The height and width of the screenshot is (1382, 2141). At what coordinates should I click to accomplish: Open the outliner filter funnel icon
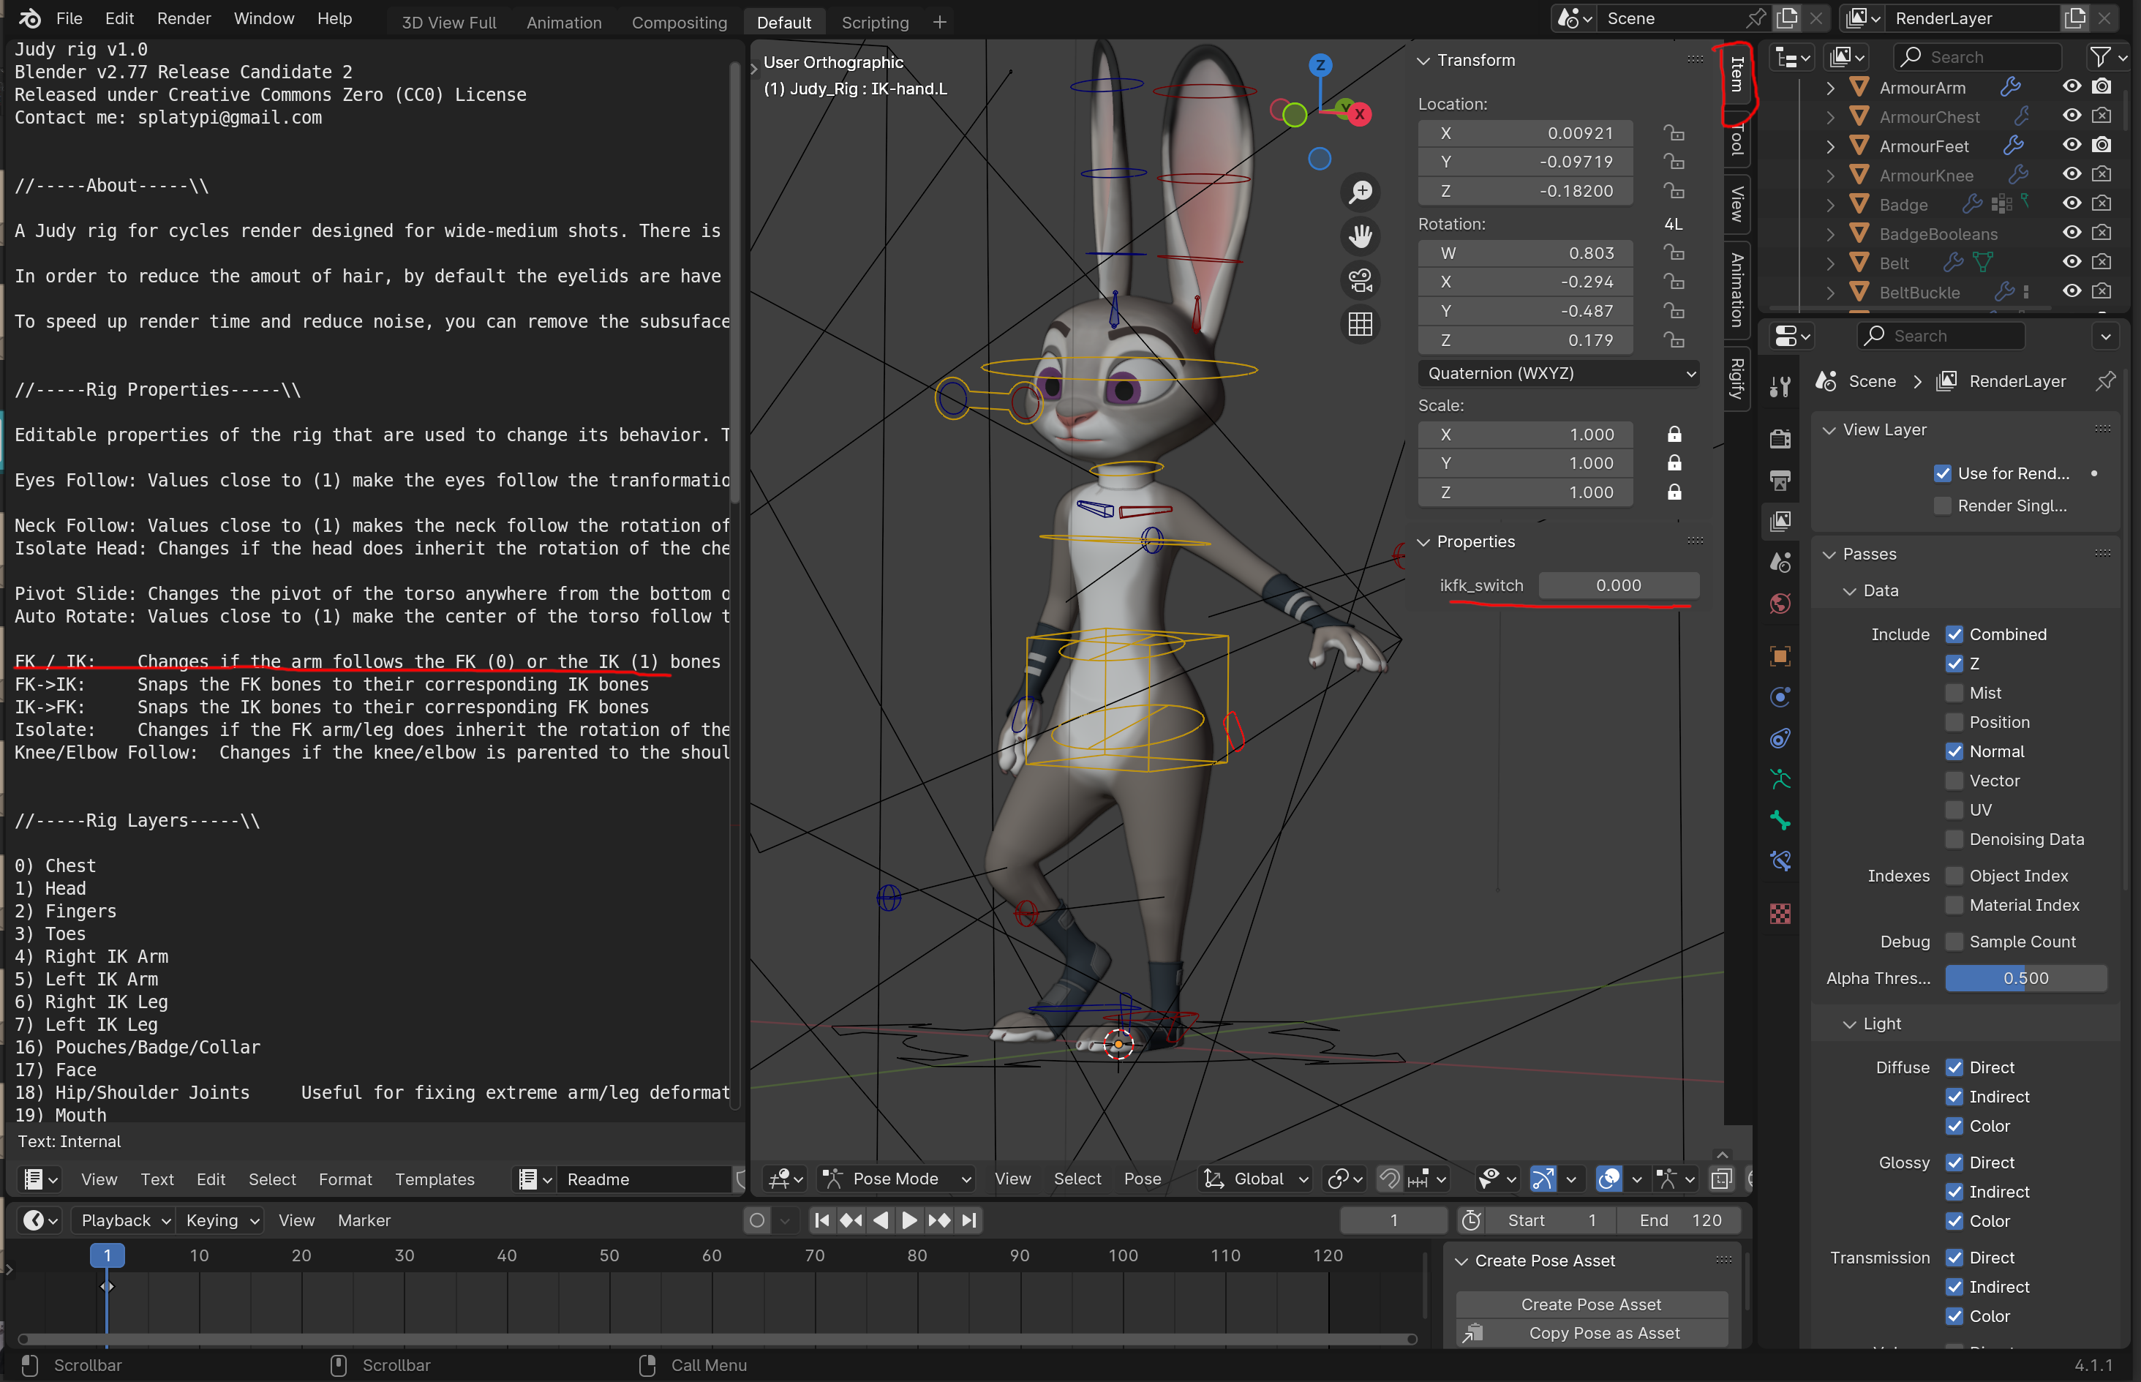click(2100, 58)
